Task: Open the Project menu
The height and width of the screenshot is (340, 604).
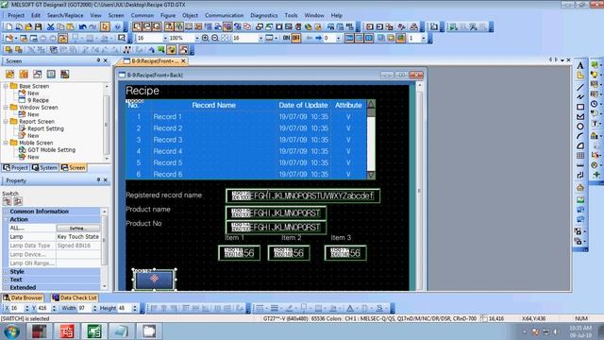Action: coord(16,15)
